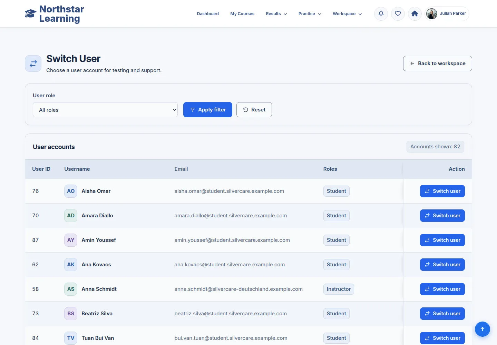This screenshot has width=497, height=345.
Task: Click the Roles column header
Action: (330, 169)
